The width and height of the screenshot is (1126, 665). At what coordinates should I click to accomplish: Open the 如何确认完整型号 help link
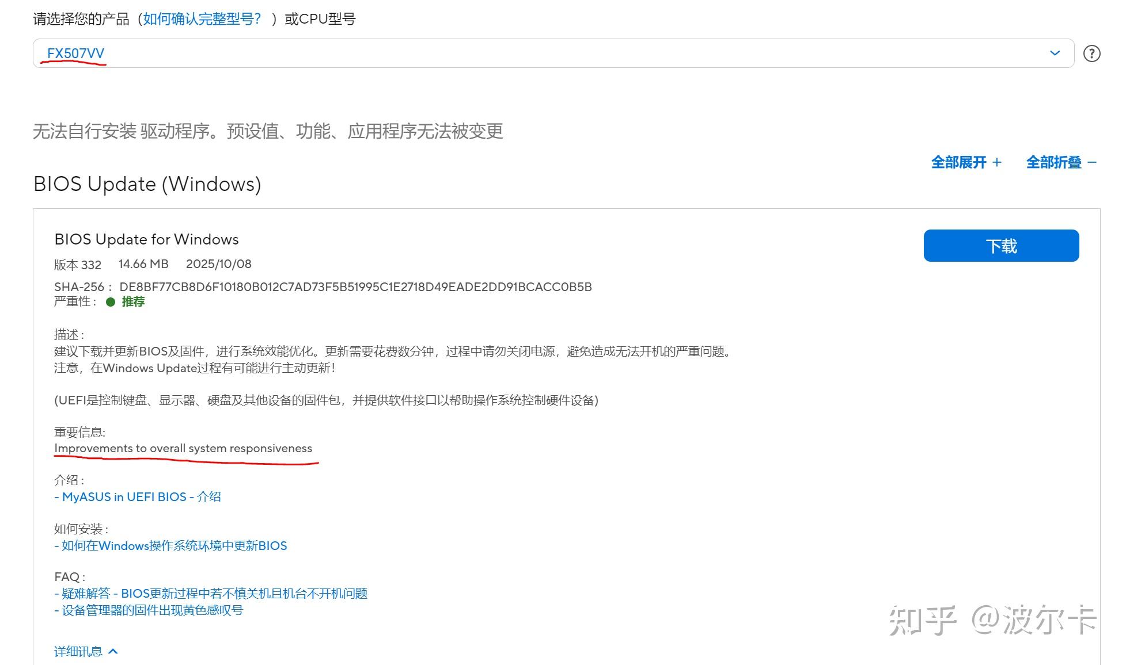pyautogui.click(x=202, y=19)
